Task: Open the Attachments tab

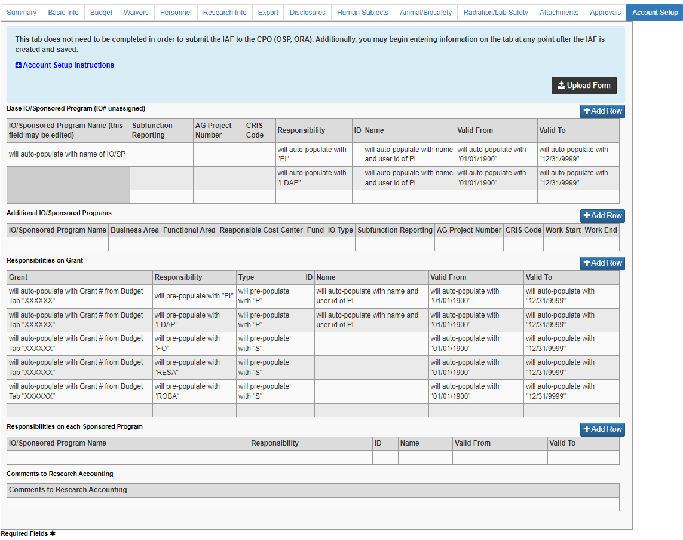Action: (x=559, y=12)
